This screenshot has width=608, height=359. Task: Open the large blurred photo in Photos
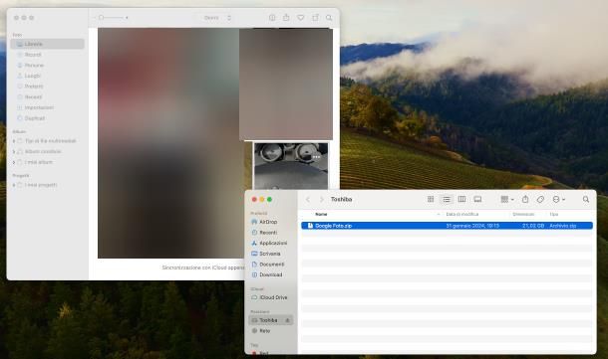[x=168, y=143]
